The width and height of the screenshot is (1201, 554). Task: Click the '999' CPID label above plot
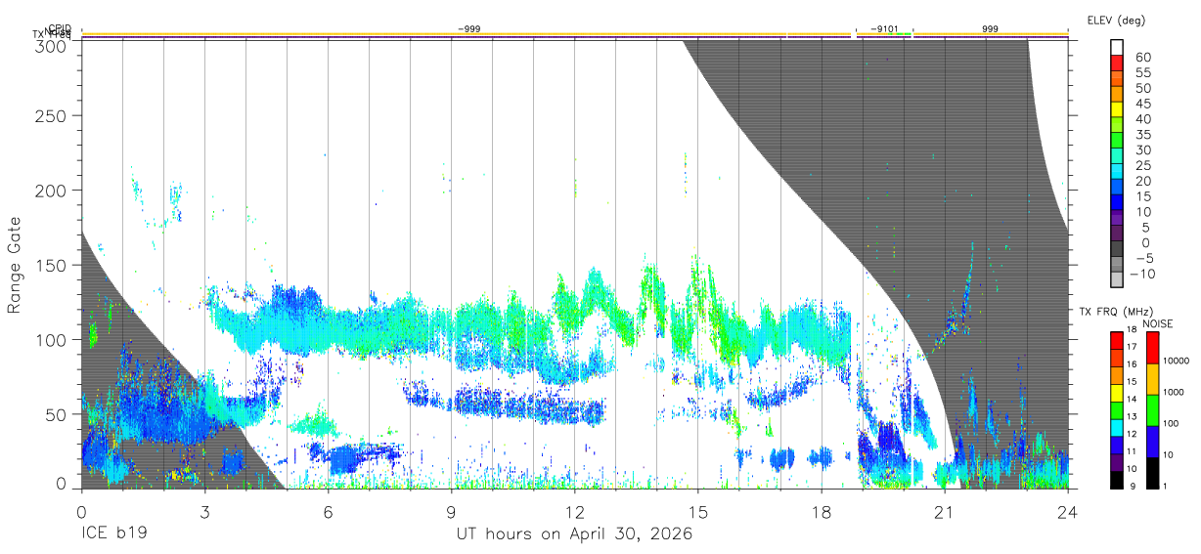point(991,29)
